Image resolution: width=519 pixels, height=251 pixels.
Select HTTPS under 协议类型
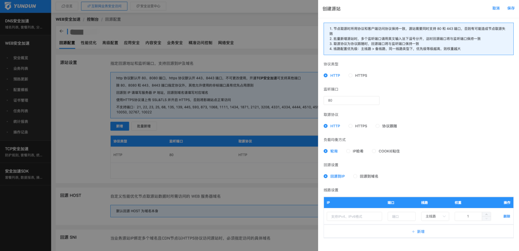pos(358,75)
